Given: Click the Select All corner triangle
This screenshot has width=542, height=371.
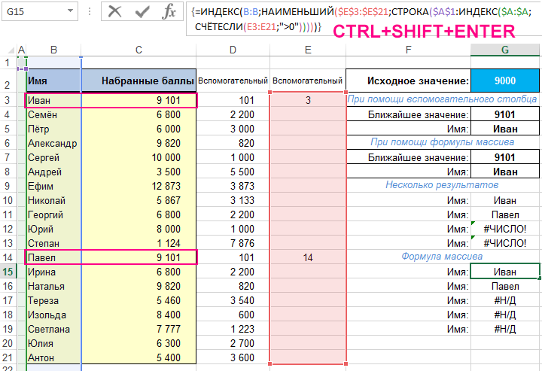Looking at the screenshot, I should [11, 50].
